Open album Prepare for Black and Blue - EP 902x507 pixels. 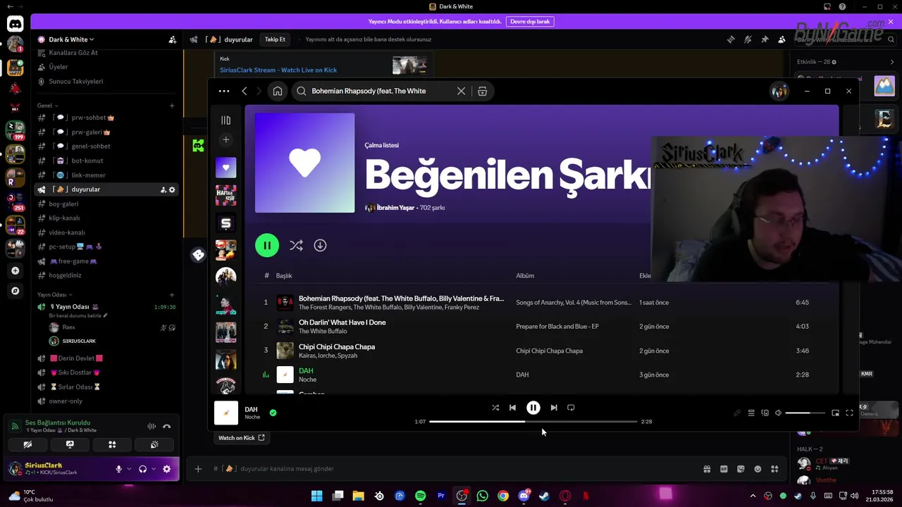click(x=557, y=327)
